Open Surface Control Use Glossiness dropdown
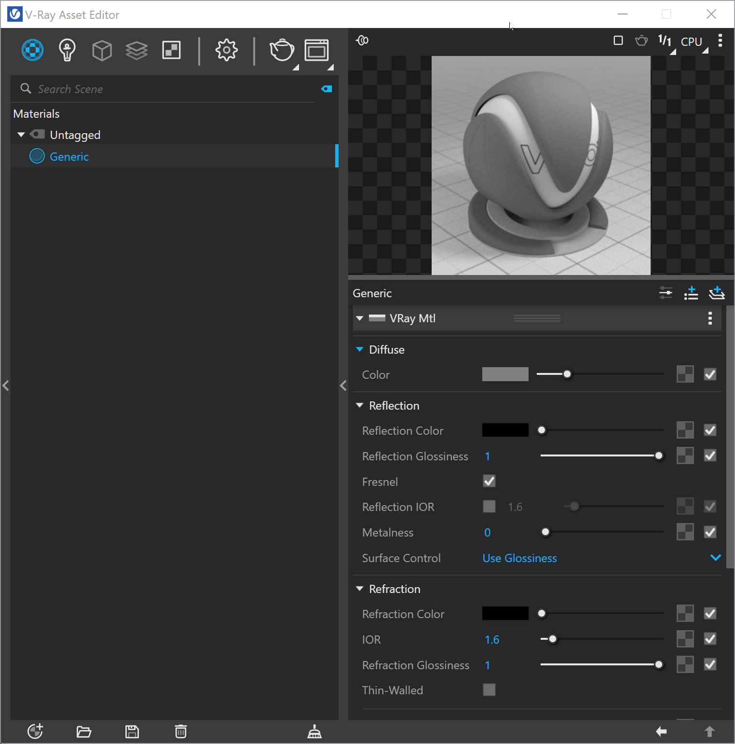 pos(602,558)
